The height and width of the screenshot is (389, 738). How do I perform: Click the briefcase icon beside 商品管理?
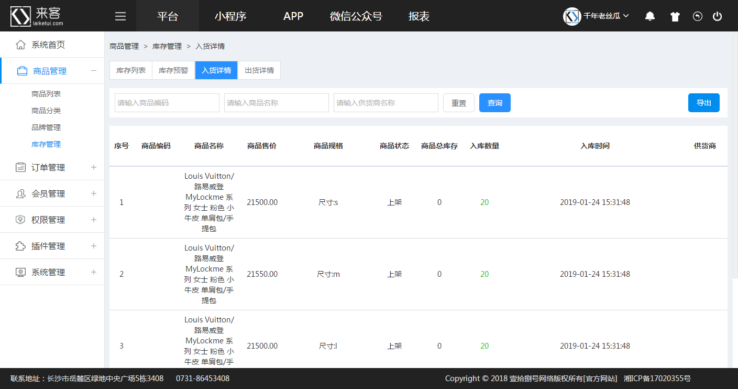(22, 71)
